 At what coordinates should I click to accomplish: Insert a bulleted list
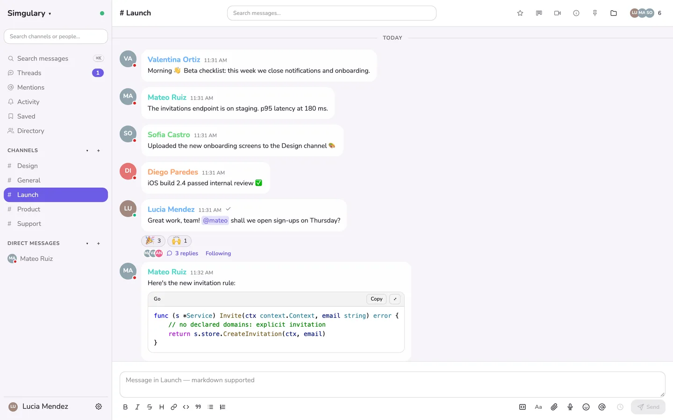[210, 407]
